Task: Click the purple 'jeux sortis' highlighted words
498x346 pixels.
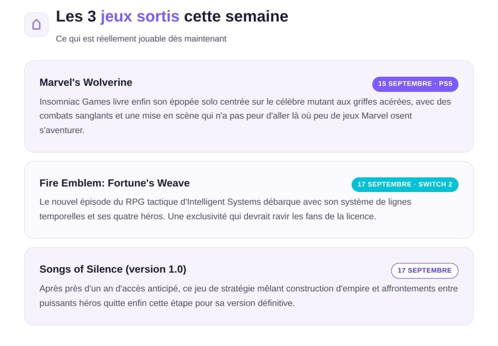Action: (x=140, y=17)
